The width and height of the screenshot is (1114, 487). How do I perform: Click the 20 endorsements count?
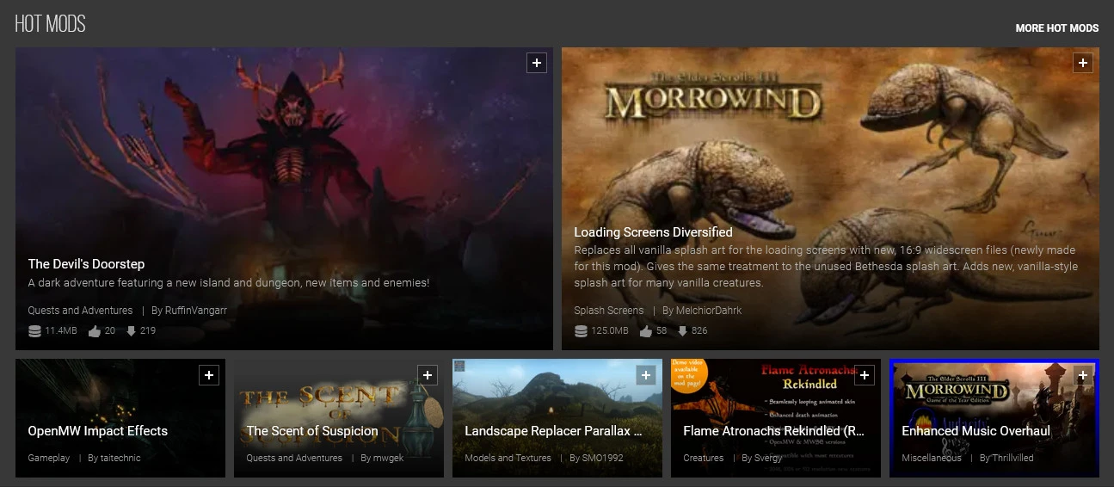point(110,331)
